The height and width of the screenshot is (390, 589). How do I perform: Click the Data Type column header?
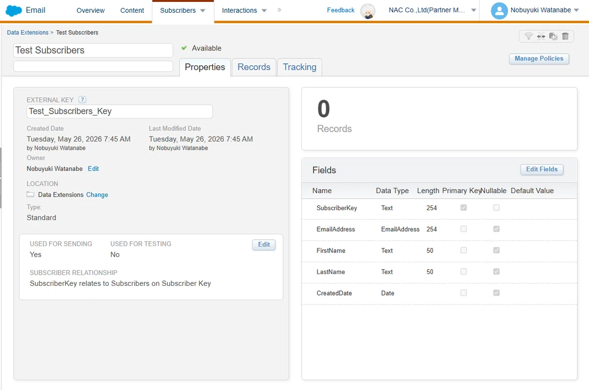[392, 191]
